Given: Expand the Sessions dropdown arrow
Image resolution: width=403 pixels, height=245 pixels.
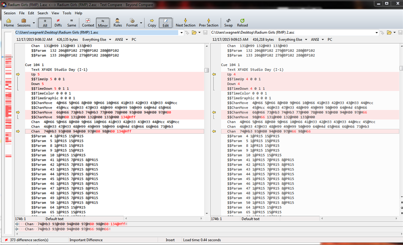Looking at the screenshot, I should click(34, 23).
